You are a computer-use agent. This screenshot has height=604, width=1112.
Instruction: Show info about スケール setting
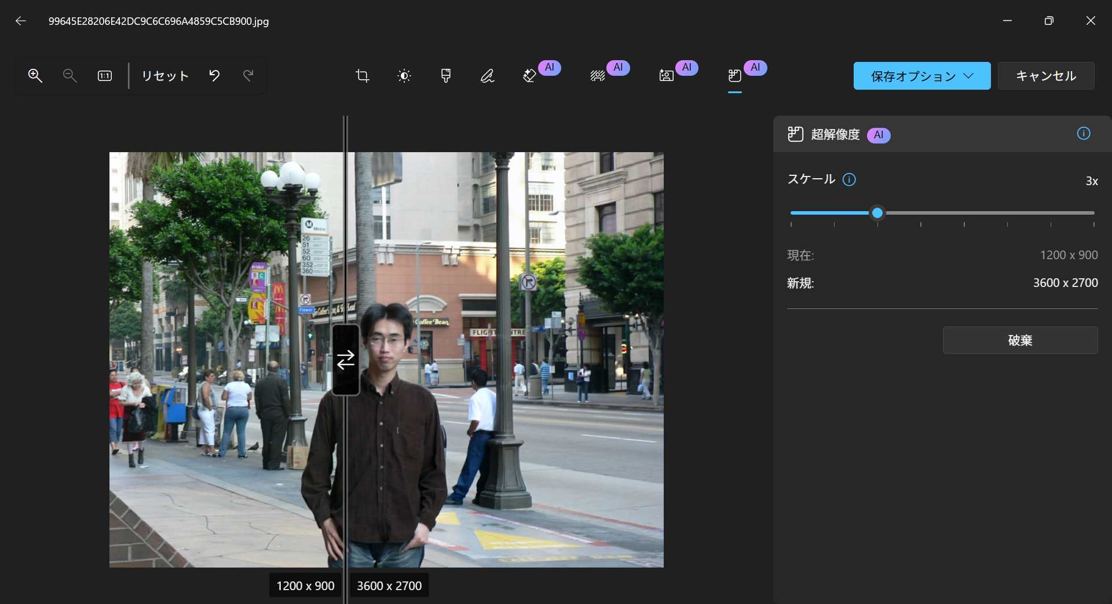coord(849,179)
